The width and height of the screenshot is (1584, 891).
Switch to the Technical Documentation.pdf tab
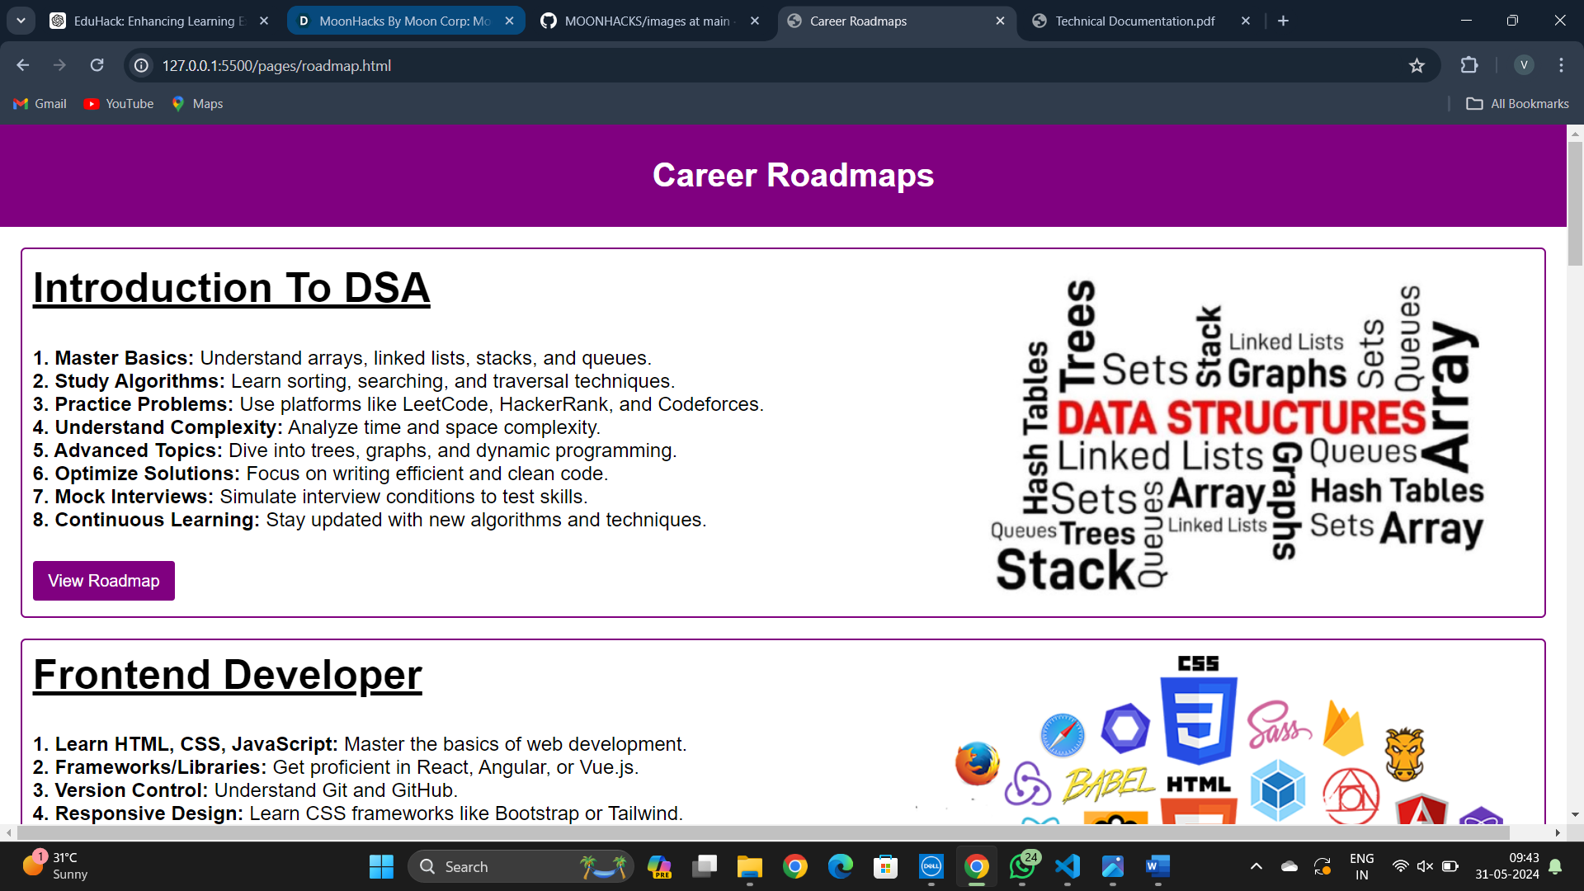click(1134, 21)
